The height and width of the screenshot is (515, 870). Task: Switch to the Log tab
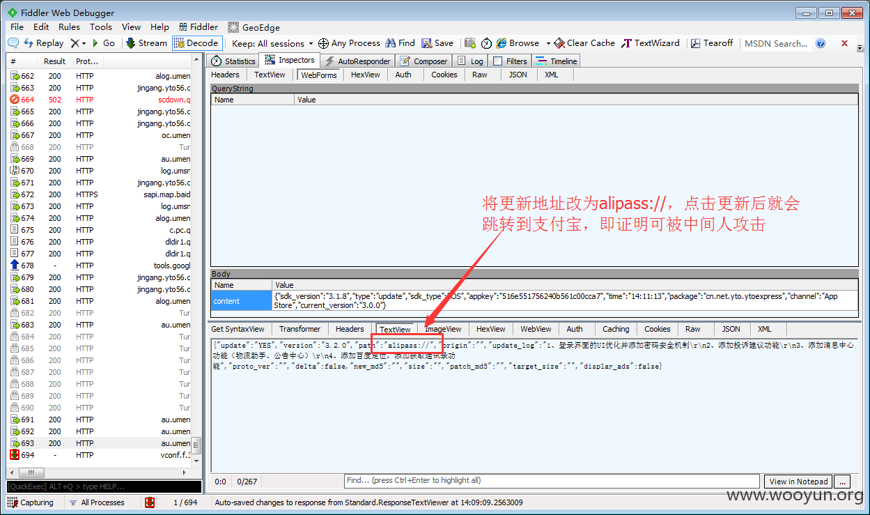[471, 61]
